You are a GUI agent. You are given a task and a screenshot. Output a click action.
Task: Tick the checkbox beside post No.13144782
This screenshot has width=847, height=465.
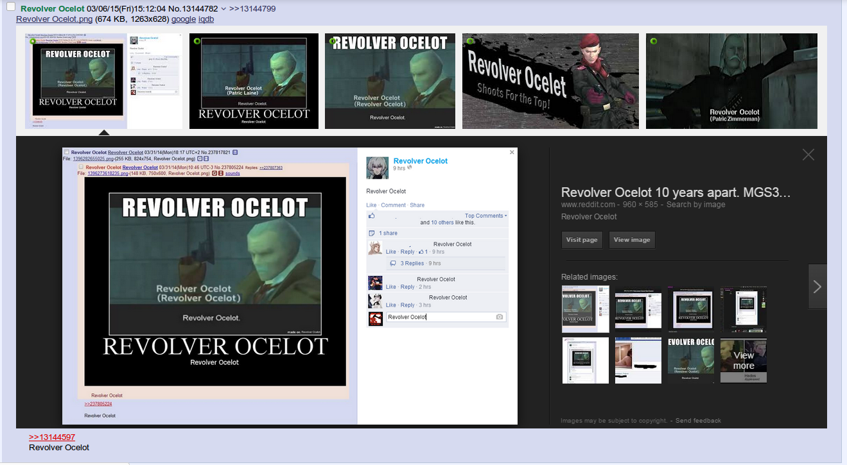pos(10,8)
